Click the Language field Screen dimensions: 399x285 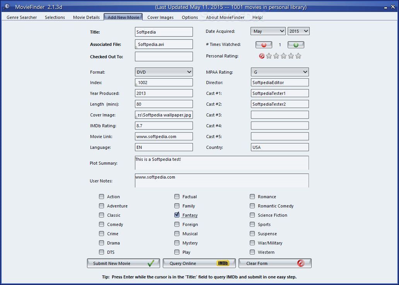[164, 147]
